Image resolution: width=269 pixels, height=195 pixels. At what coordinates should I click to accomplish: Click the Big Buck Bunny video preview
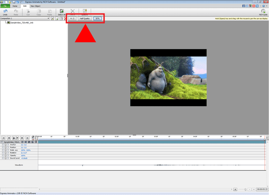point(168,78)
